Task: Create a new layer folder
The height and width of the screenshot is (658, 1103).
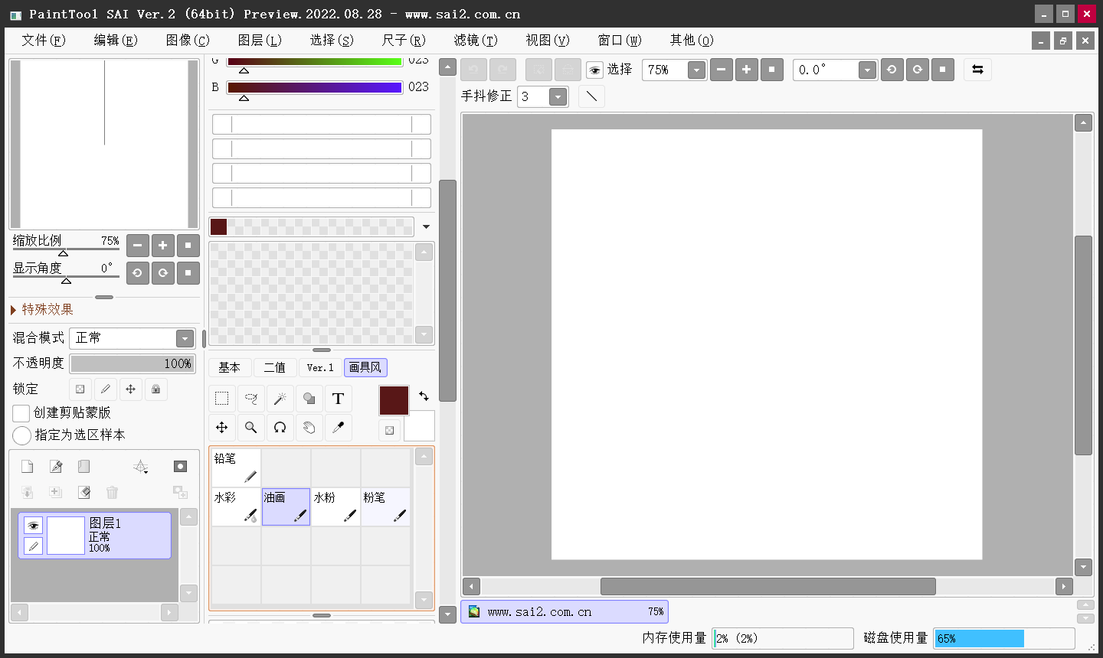Action: click(x=83, y=467)
